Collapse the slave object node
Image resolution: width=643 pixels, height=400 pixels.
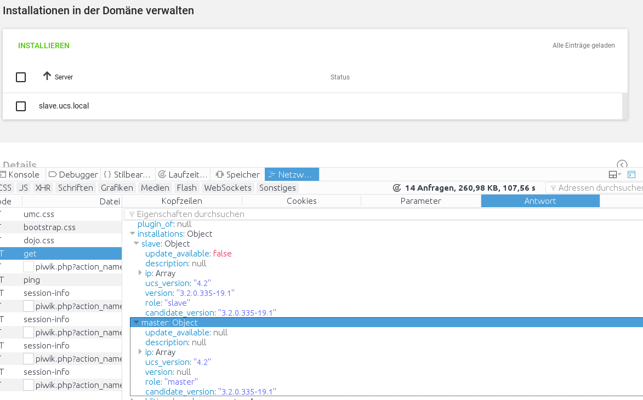136,244
